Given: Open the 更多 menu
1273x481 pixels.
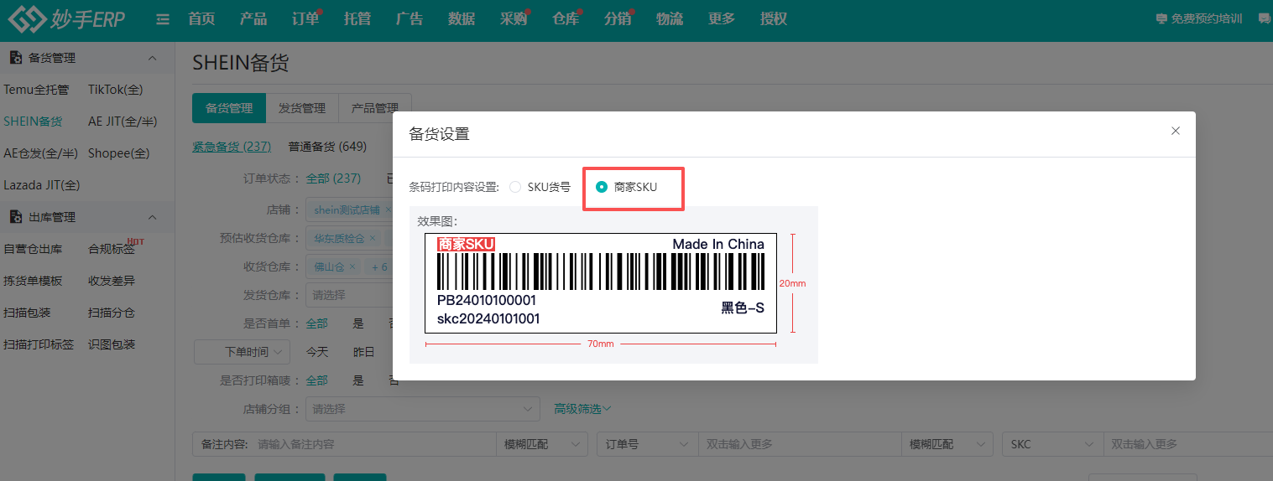Looking at the screenshot, I should pos(722,18).
